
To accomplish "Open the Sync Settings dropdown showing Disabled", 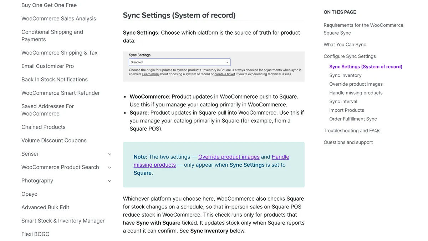I will pyautogui.click(x=179, y=62).
